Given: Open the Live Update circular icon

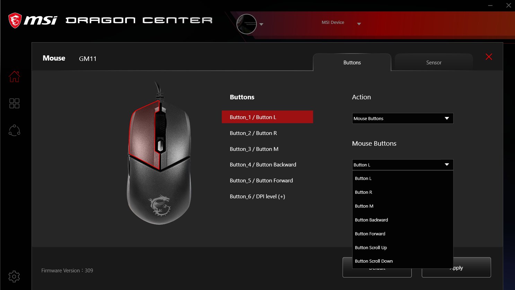Looking at the screenshot, I should 14,130.
